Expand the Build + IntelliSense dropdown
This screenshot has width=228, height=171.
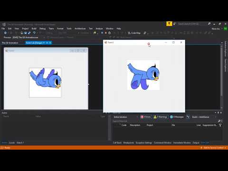(x=204, y=117)
